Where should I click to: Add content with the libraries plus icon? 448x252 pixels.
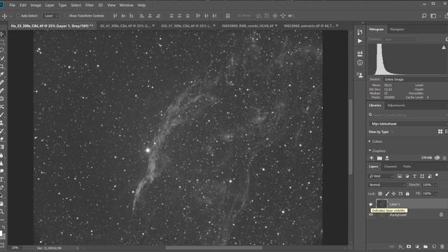click(372, 157)
